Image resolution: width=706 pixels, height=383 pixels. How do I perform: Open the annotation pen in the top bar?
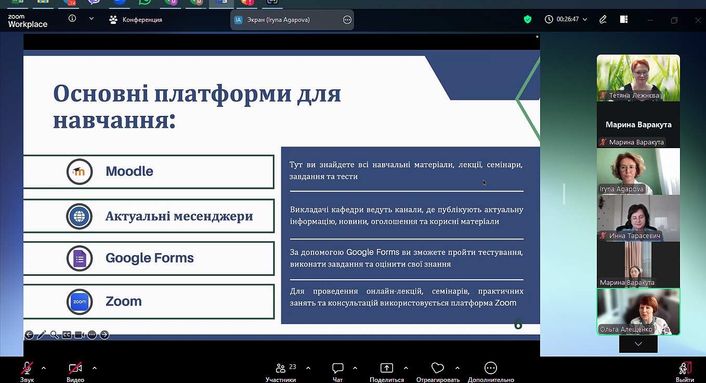point(603,19)
